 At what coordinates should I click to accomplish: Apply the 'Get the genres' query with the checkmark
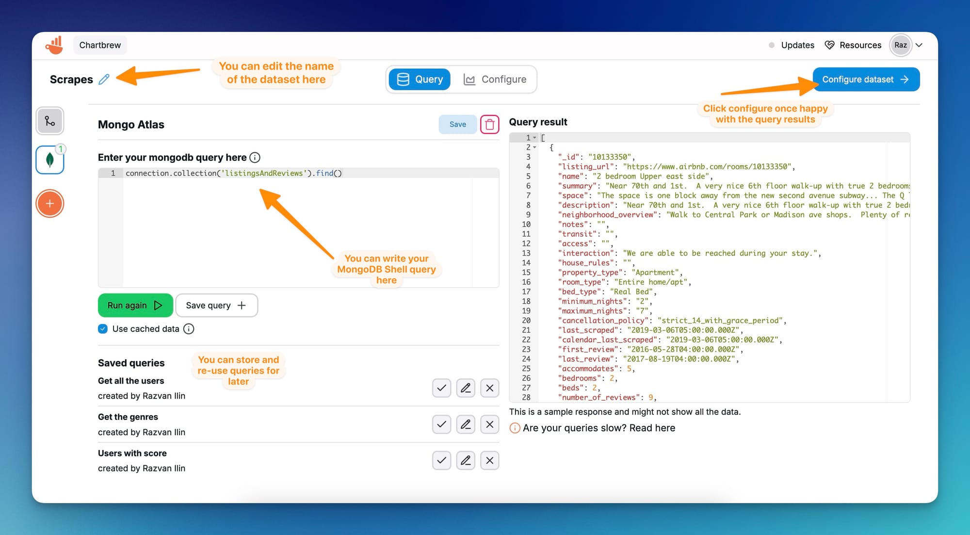click(441, 424)
